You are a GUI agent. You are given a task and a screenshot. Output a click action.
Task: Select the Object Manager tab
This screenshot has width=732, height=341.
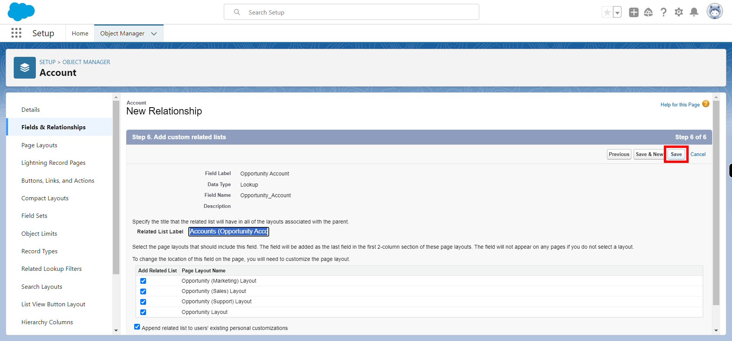pos(122,34)
